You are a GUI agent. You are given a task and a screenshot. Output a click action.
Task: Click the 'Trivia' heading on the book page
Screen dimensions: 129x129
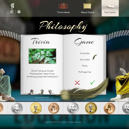(x=41, y=42)
